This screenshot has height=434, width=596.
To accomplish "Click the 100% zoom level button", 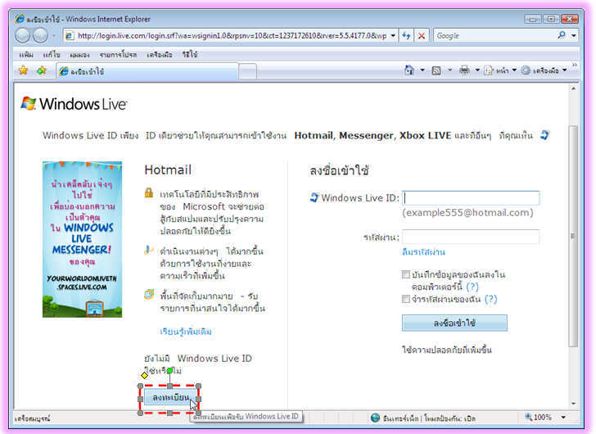I will [x=538, y=418].
